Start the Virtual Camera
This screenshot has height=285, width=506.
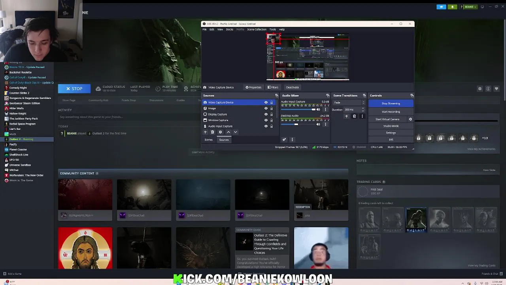(387, 119)
